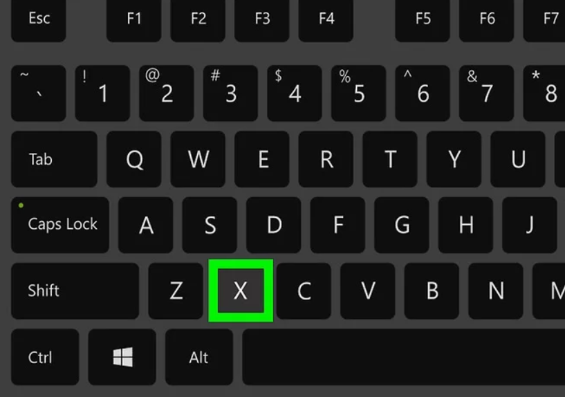Click the Windows logo key
The height and width of the screenshot is (397, 565).
[122, 357]
